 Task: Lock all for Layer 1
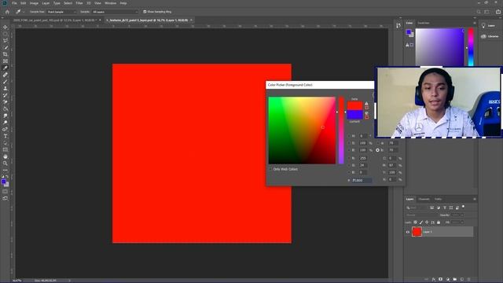click(x=439, y=222)
